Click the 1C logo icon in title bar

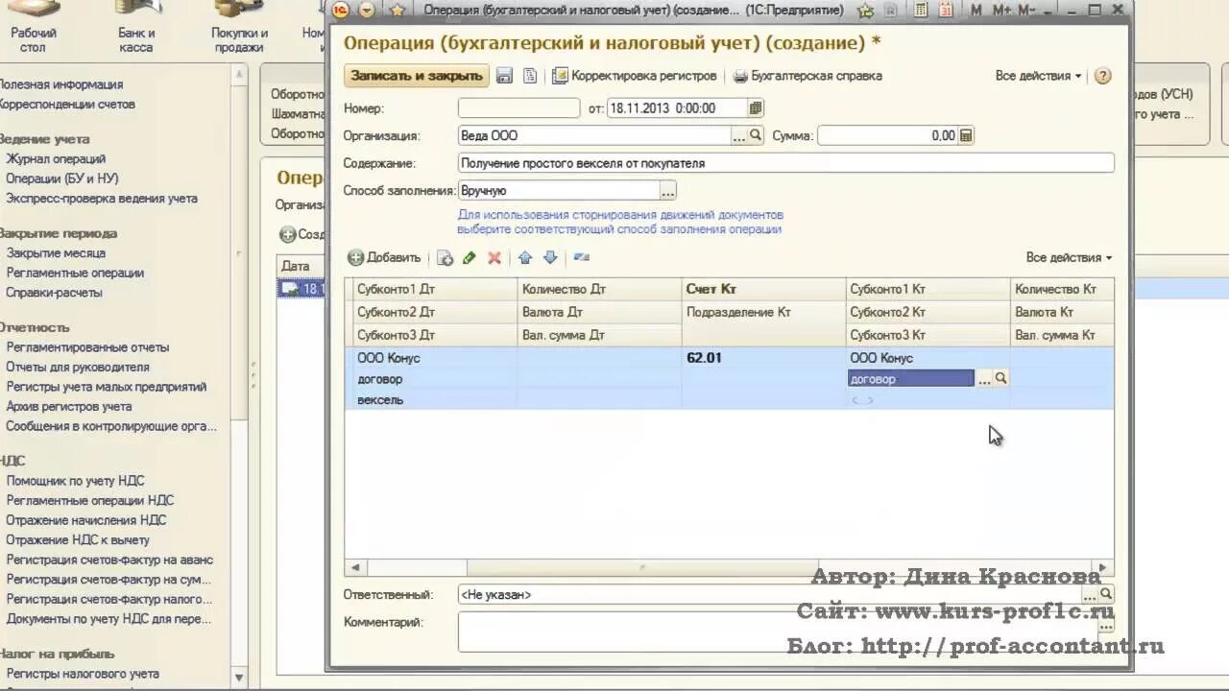341,10
